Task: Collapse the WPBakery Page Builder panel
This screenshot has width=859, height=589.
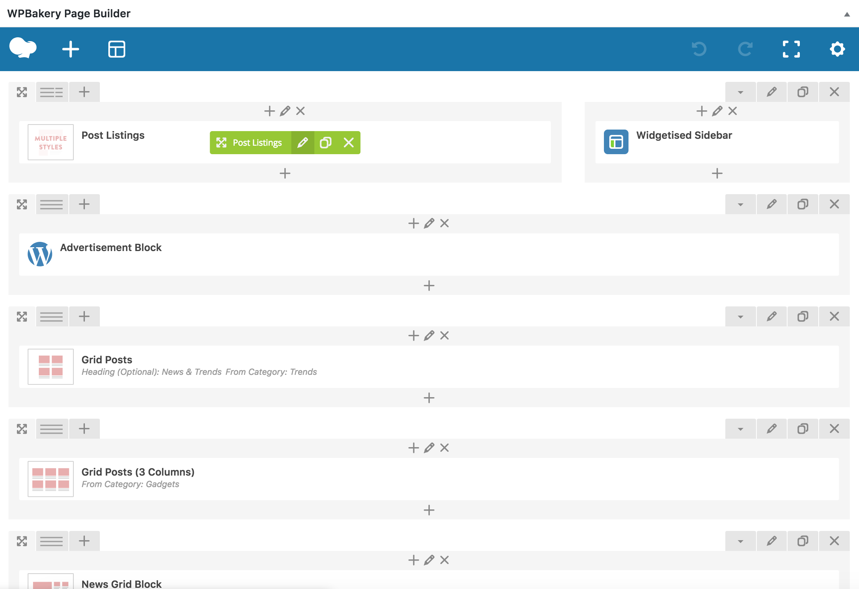Action: click(x=847, y=14)
